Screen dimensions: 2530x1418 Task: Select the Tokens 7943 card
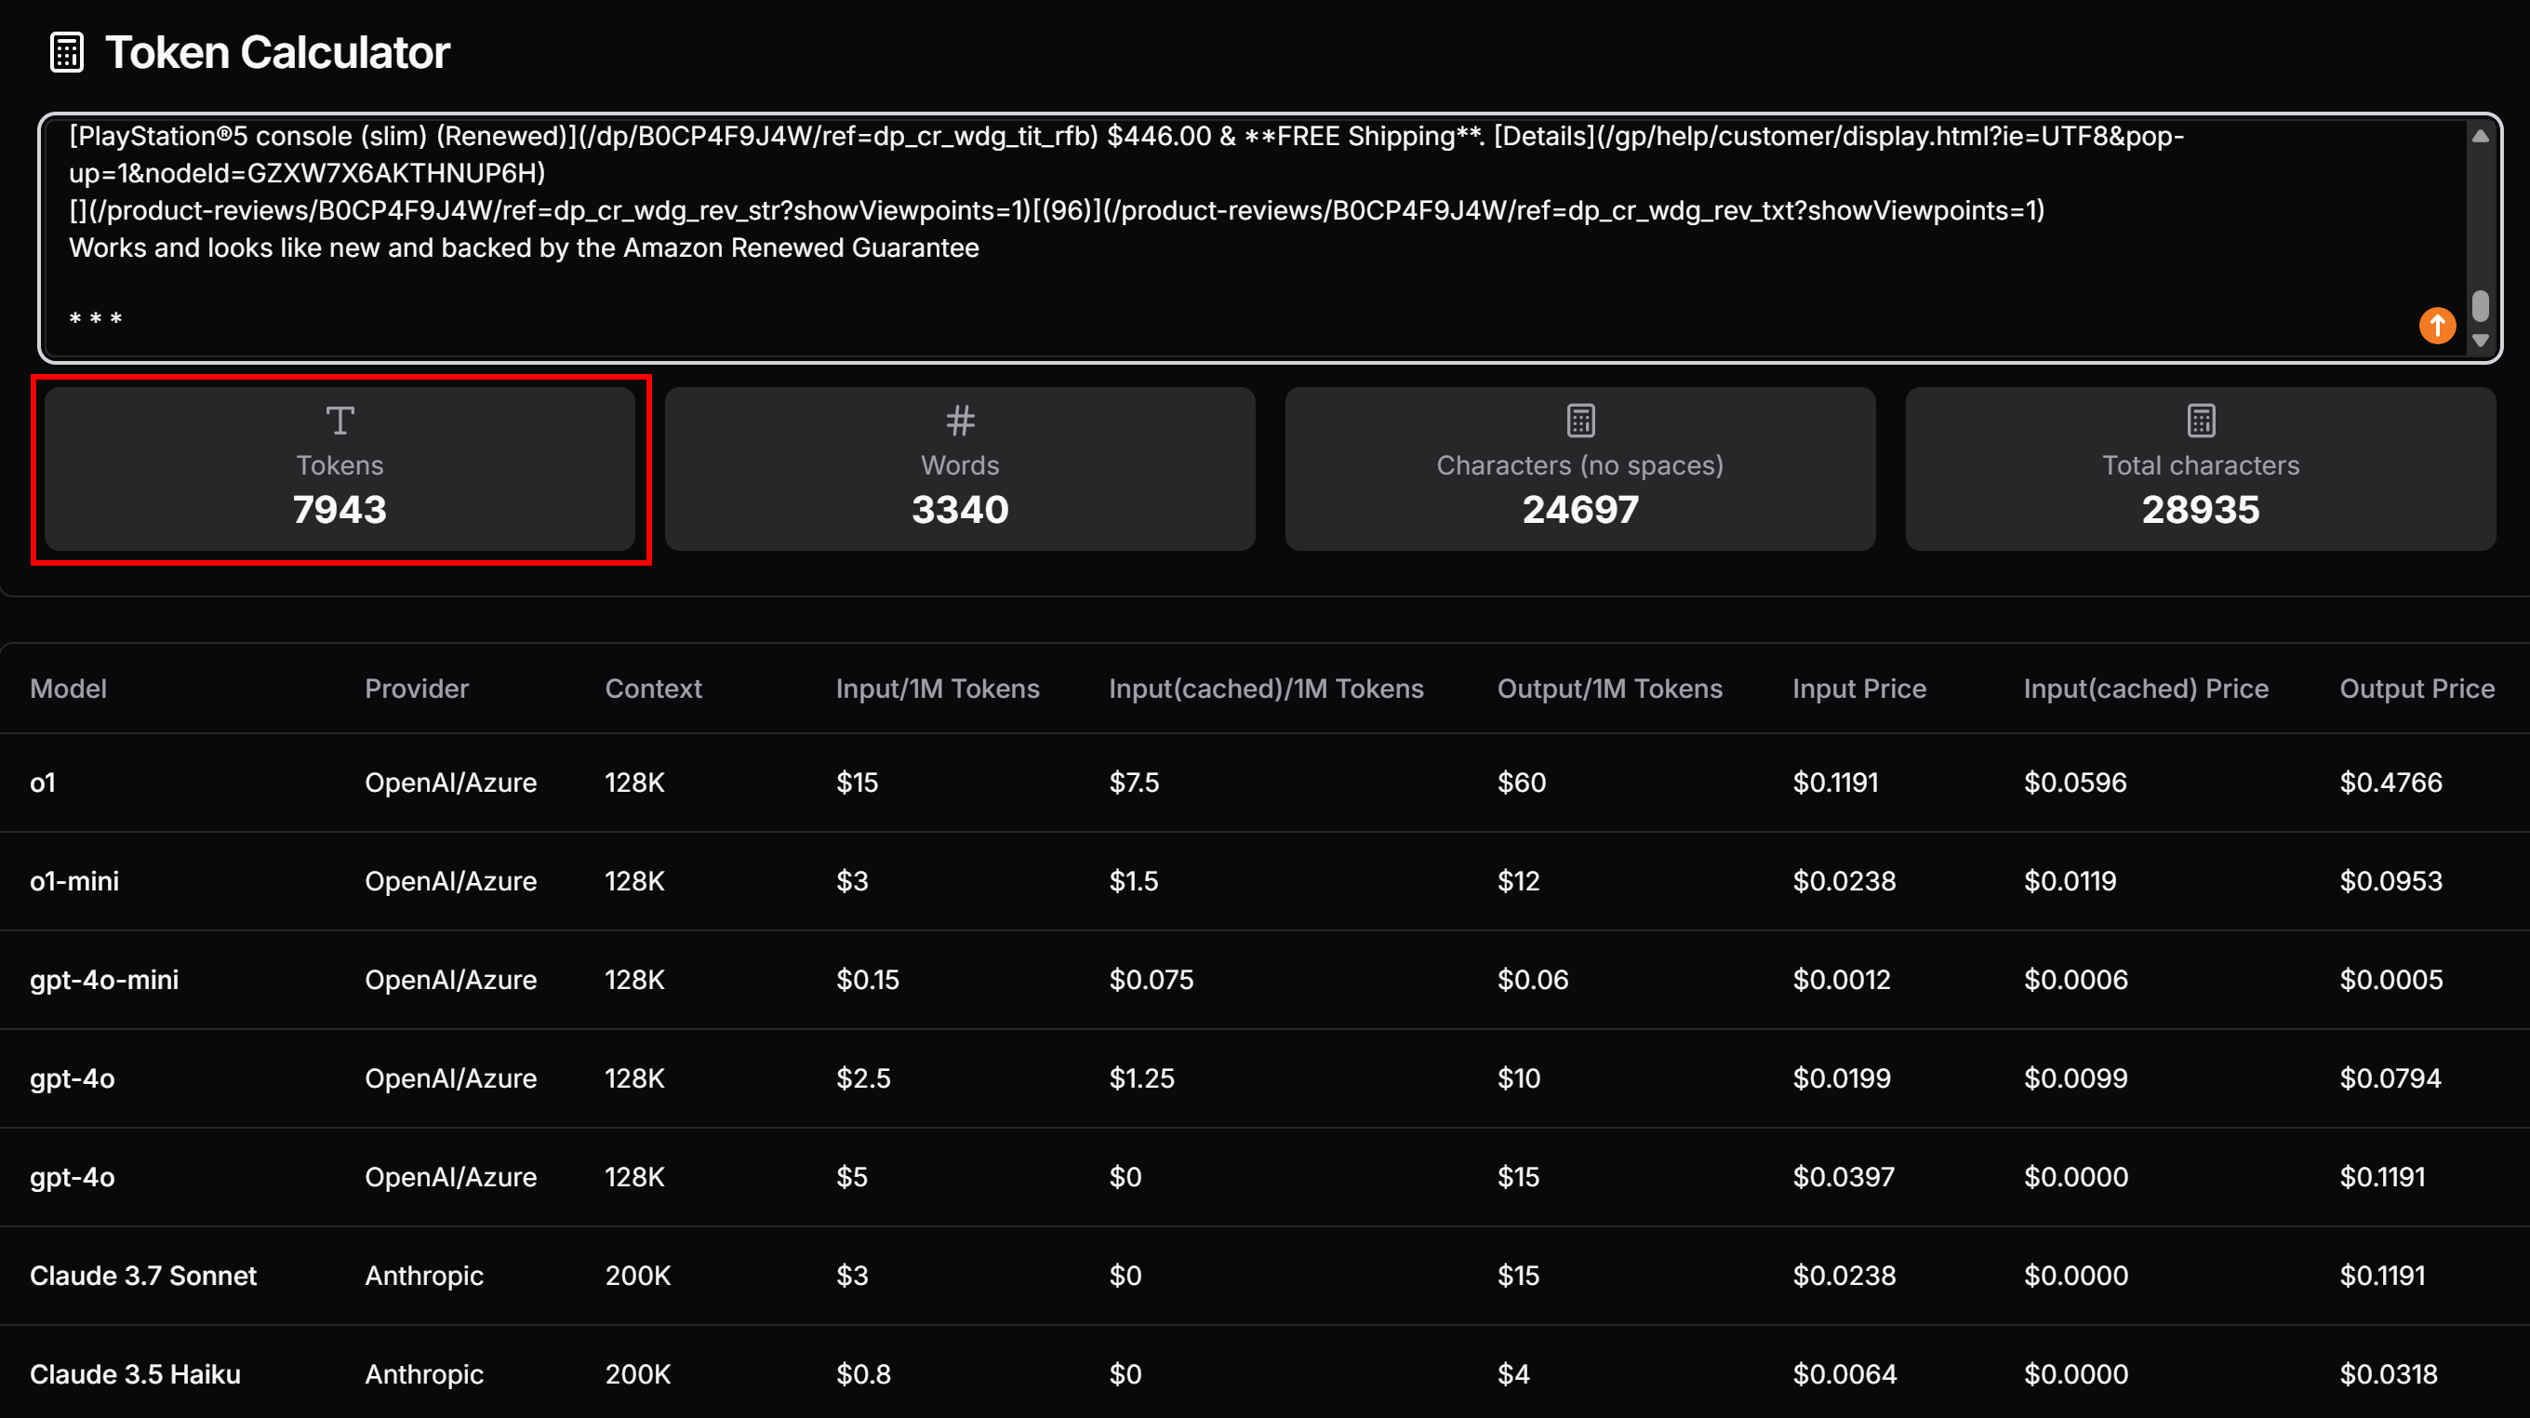(x=340, y=469)
